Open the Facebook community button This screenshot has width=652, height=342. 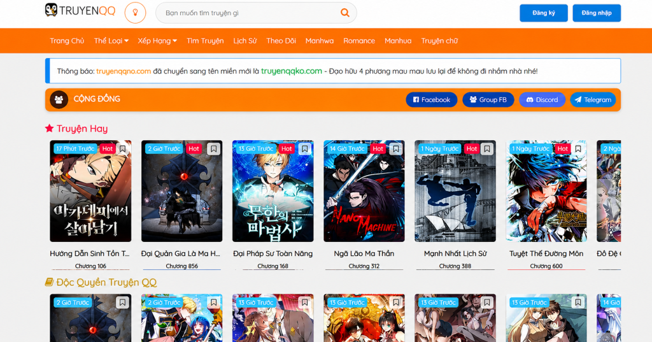pos(431,100)
